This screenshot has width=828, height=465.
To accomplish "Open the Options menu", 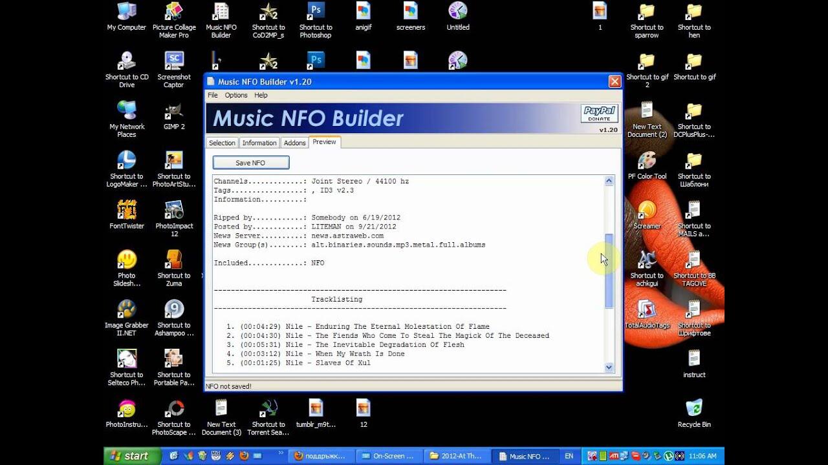I will point(236,95).
